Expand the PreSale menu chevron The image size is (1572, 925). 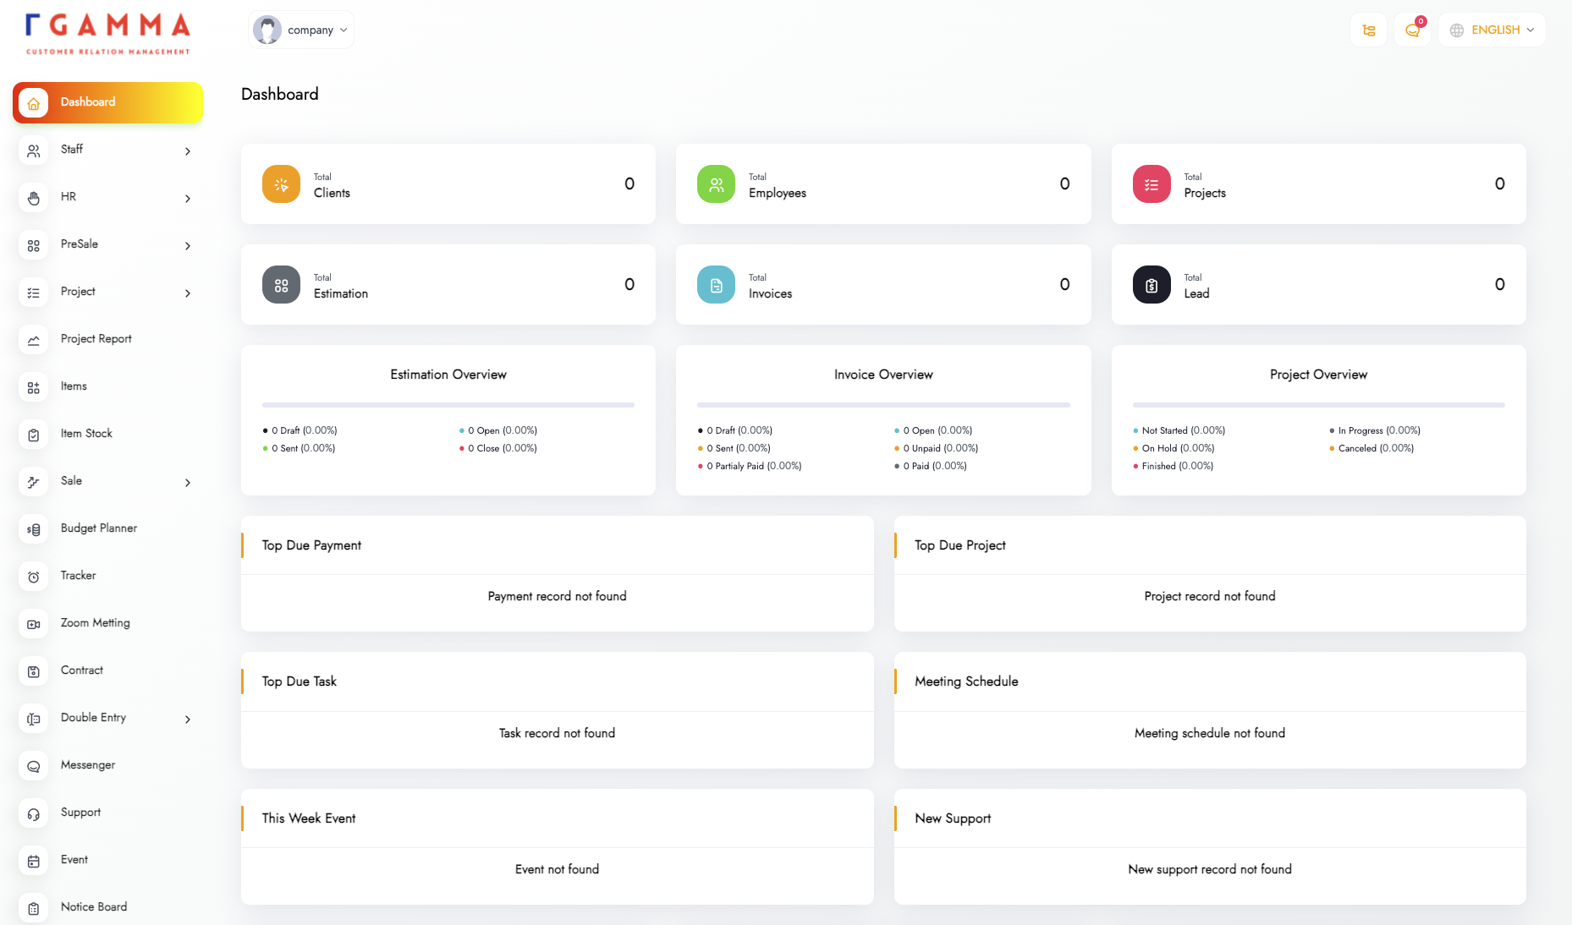(x=188, y=246)
